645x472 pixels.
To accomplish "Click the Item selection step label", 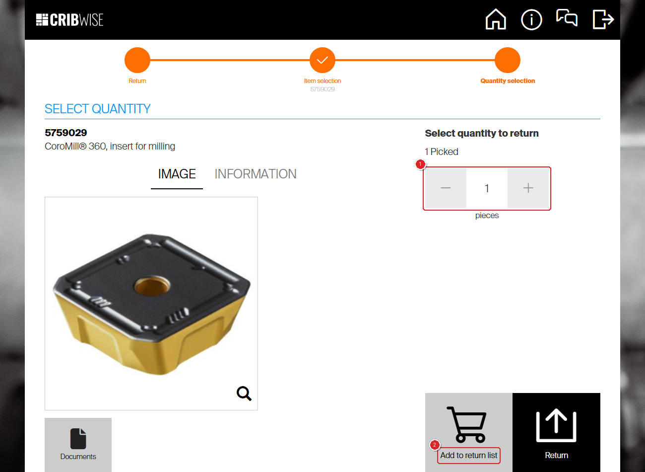I will point(322,81).
